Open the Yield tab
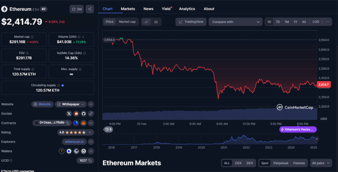Image resolution: width=338 pixels, height=172 pixels. [x=166, y=9]
